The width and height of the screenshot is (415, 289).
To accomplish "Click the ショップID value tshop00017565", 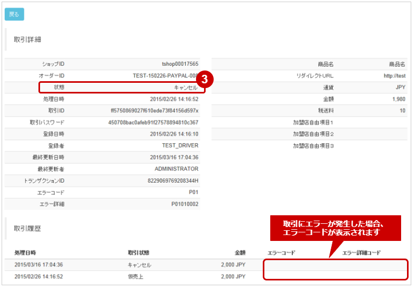I will (x=180, y=64).
